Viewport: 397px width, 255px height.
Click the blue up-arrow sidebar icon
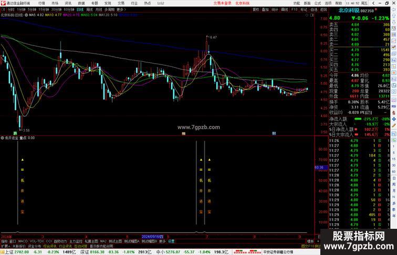[x=394, y=16]
